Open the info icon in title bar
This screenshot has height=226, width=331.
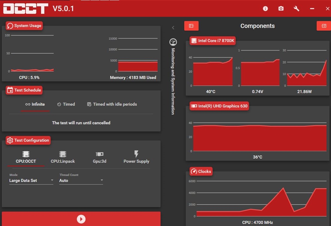click(265, 8)
